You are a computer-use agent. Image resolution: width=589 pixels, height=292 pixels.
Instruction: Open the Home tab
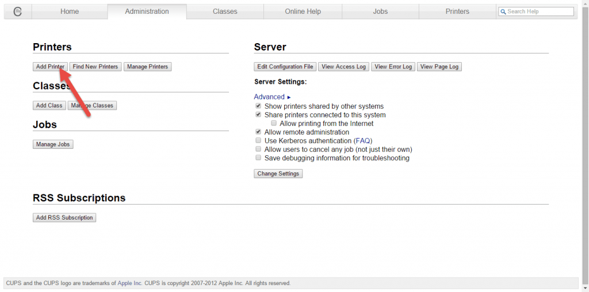coord(69,11)
